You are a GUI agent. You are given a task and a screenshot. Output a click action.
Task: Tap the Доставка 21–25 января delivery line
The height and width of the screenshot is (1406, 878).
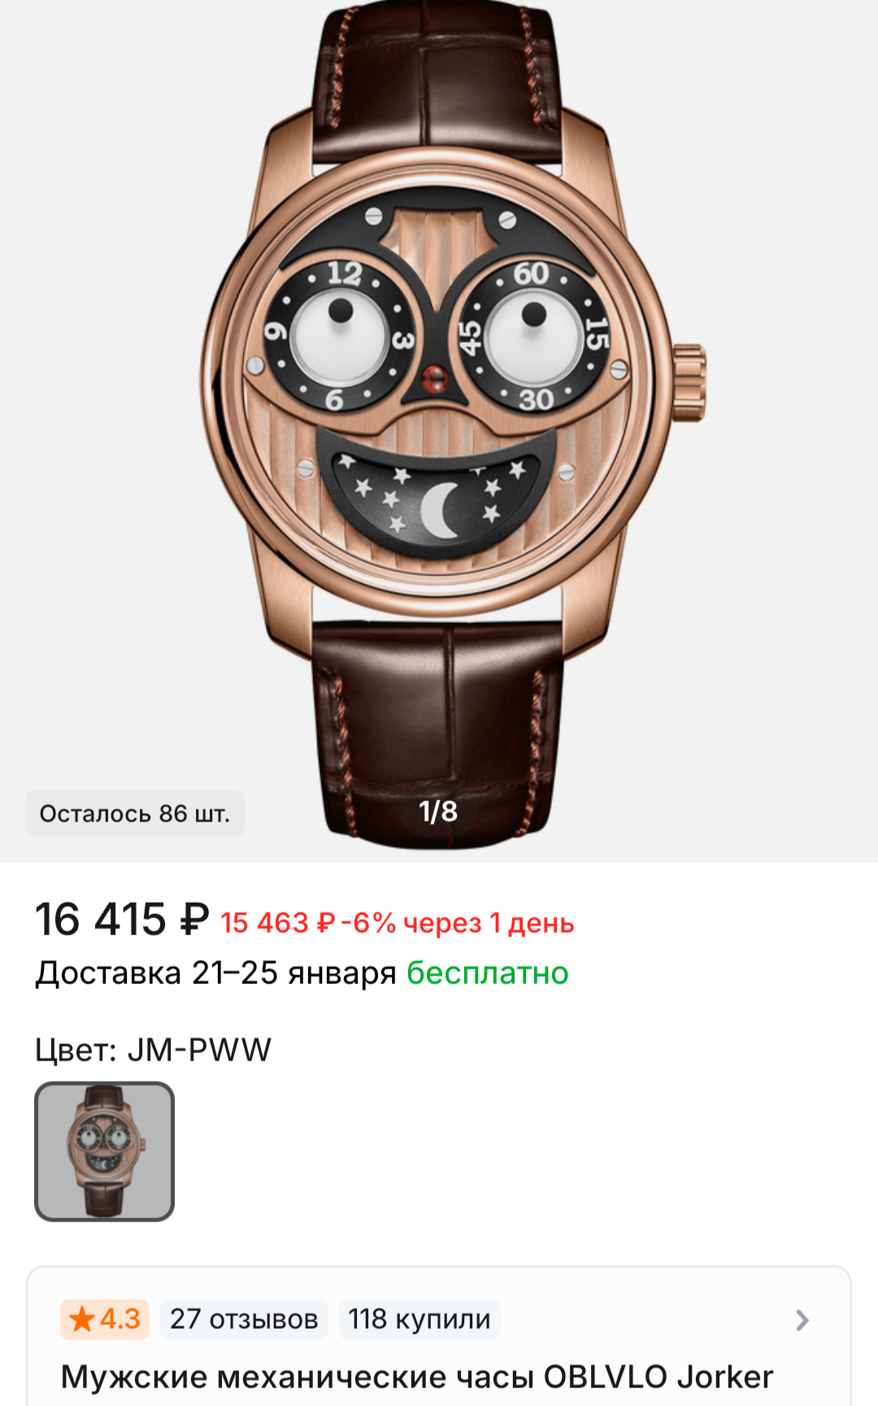click(215, 973)
